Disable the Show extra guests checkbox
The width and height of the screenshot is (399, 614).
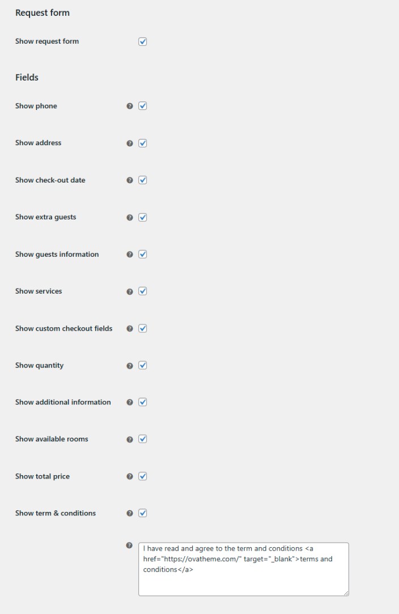[143, 217]
